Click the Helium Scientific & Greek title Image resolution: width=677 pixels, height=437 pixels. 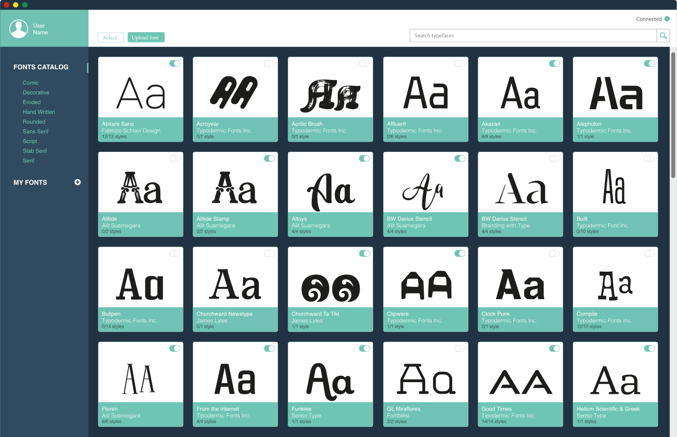click(608, 409)
